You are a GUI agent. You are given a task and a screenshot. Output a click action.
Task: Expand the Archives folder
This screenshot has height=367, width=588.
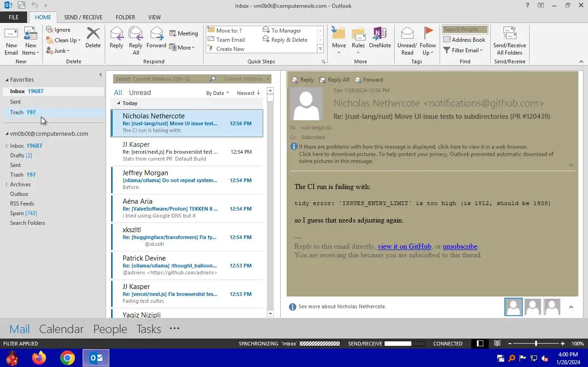point(7,184)
